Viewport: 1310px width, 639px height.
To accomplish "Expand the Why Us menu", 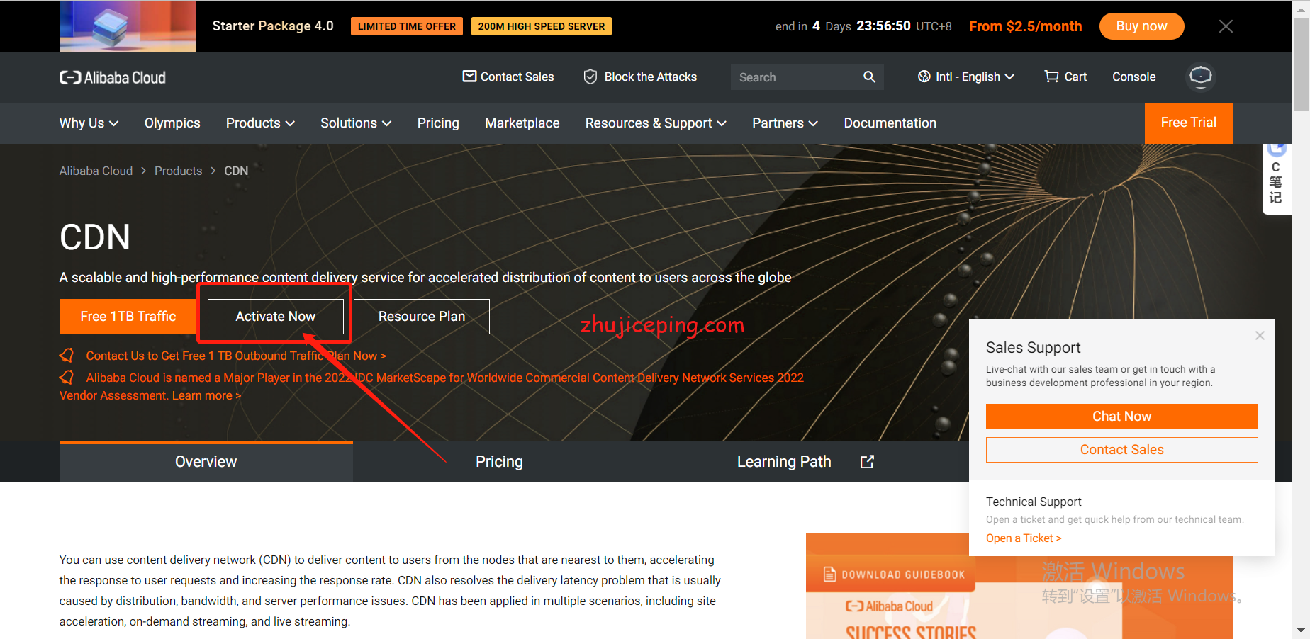I will tap(89, 123).
